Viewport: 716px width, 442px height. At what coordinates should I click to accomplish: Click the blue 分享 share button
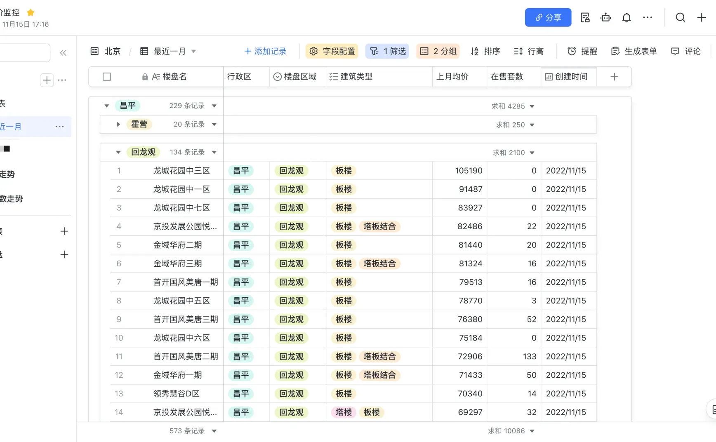pos(548,17)
